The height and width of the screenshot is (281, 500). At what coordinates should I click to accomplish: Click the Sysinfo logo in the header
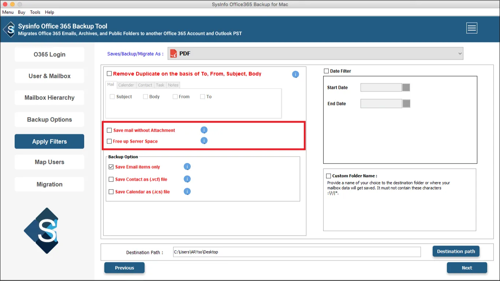click(10, 29)
